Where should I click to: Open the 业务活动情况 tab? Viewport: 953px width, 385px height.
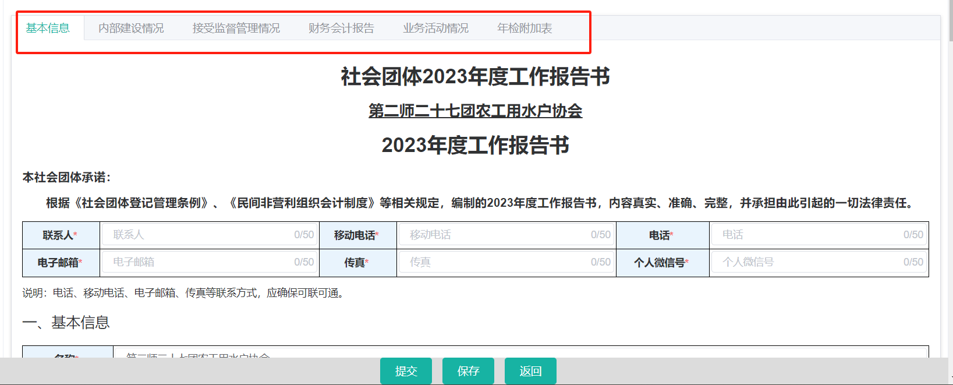pos(435,28)
